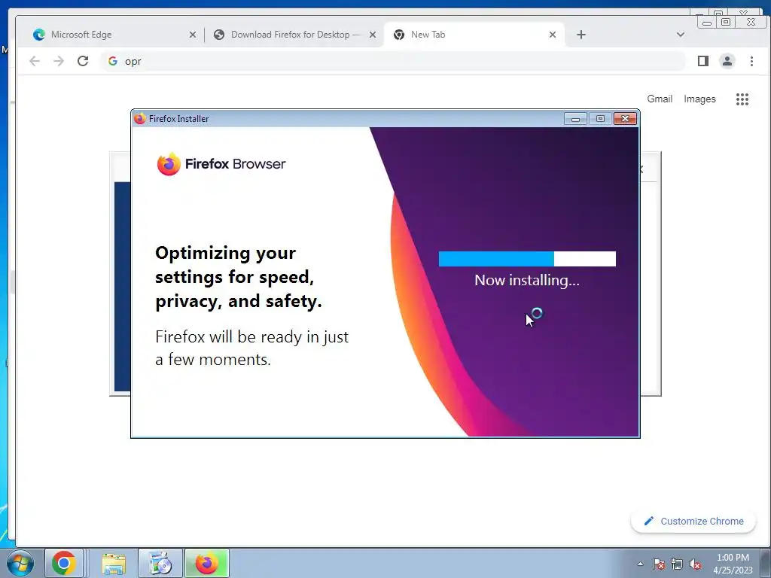Switch to the Microsoft Edge tab

point(111,35)
